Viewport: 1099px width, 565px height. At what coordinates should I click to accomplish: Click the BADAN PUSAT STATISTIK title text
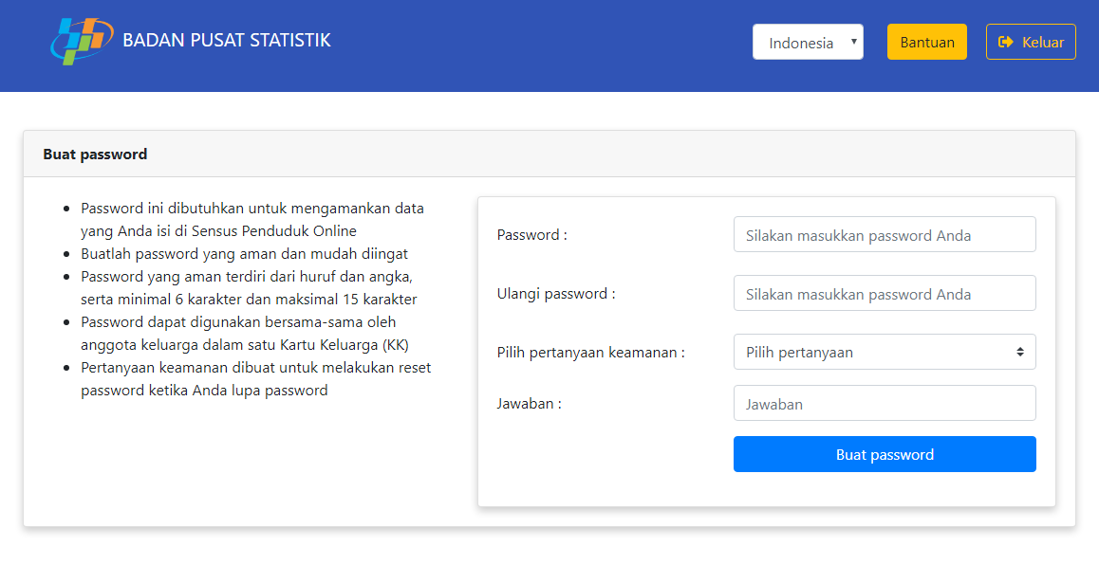click(x=227, y=41)
